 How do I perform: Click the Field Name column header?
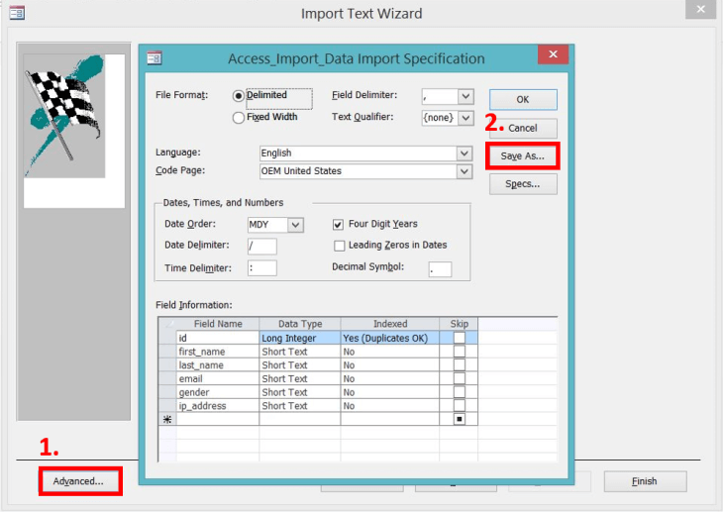[x=218, y=324]
